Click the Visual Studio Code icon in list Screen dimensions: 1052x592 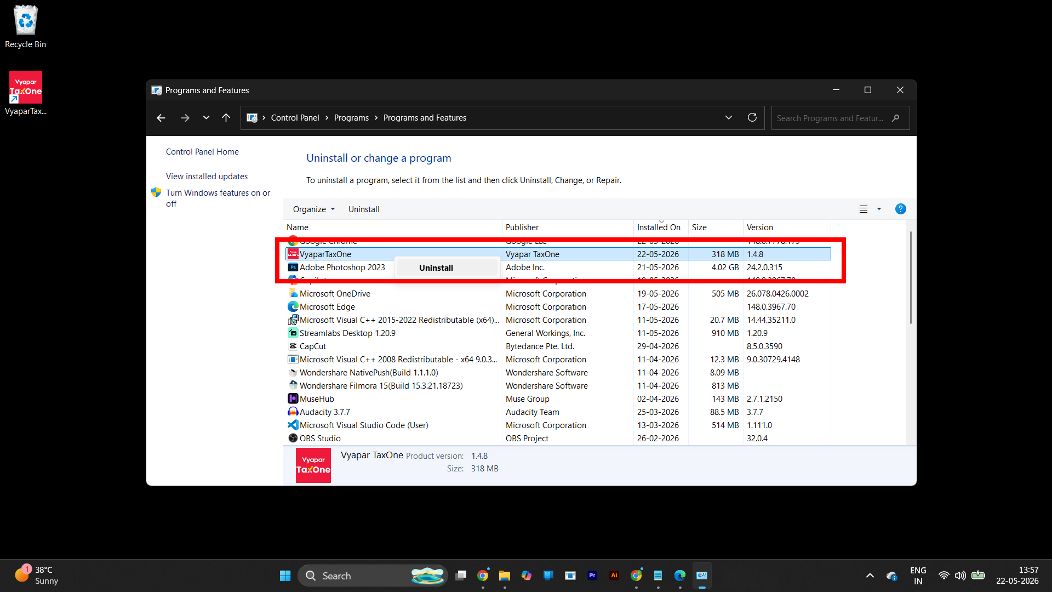click(x=293, y=425)
